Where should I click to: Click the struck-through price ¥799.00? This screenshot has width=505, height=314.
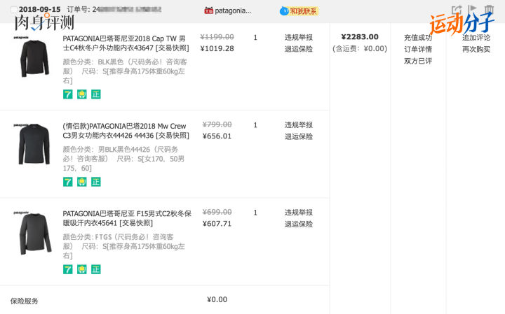point(217,124)
